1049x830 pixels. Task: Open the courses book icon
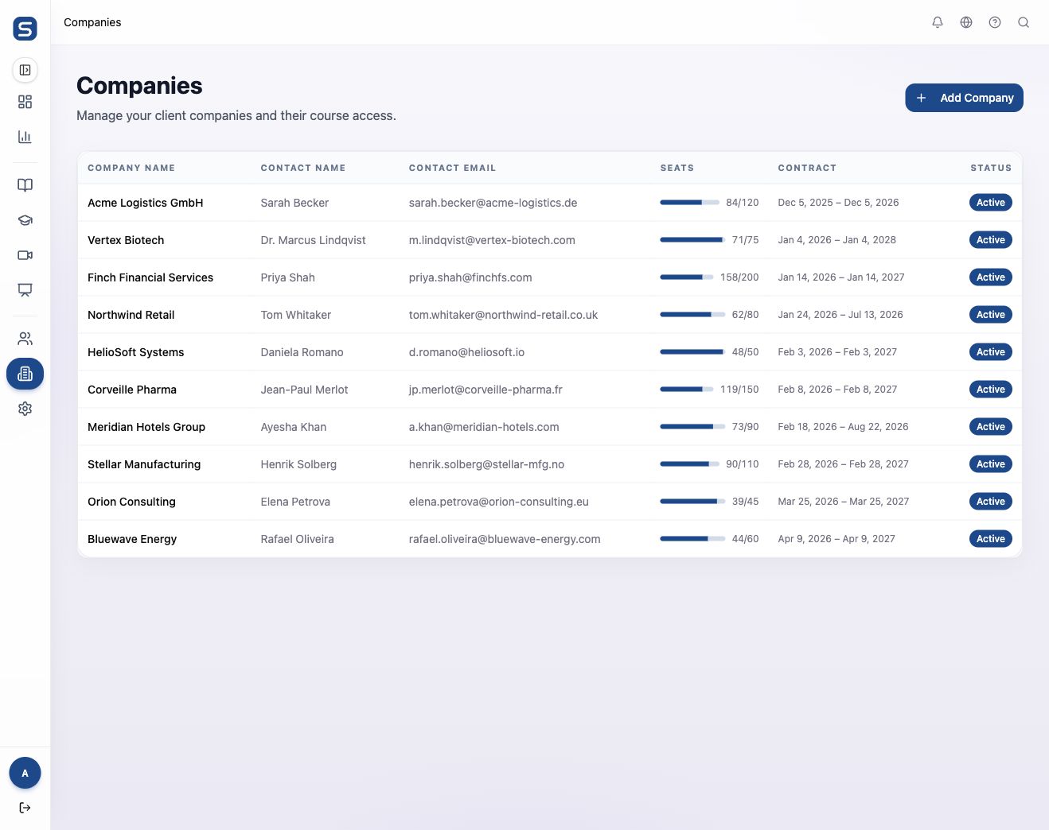pos(25,185)
